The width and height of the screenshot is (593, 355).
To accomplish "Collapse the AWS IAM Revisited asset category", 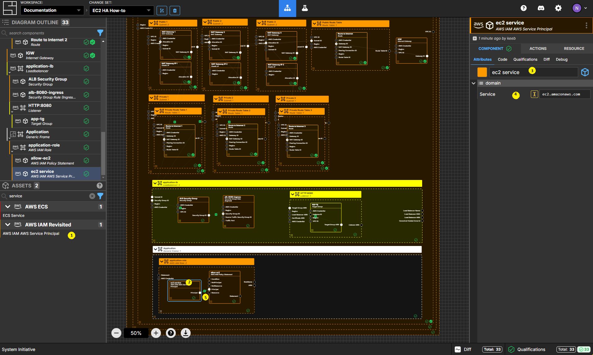I will tap(8, 225).
